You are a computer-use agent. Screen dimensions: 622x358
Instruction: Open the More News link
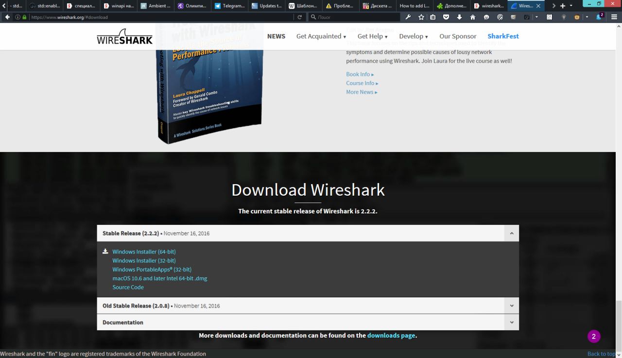[x=362, y=92]
